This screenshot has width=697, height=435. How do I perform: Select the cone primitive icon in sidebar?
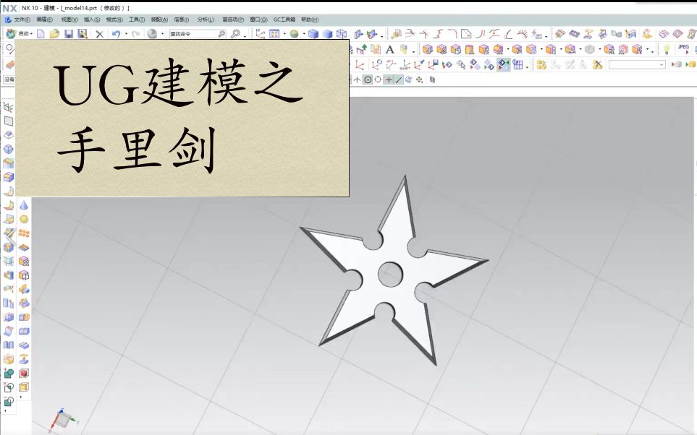click(24, 205)
